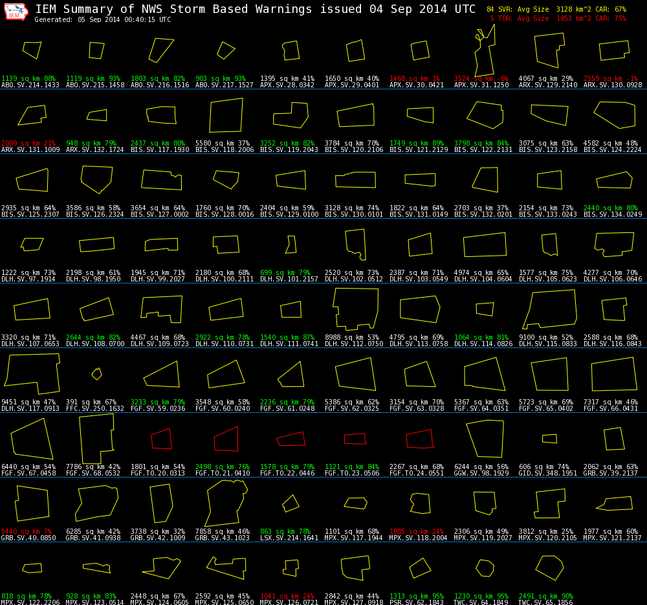Select the polygon for TWC.SV.65.1856
The height and width of the screenshot is (605, 647).
(x=549, y=568)
